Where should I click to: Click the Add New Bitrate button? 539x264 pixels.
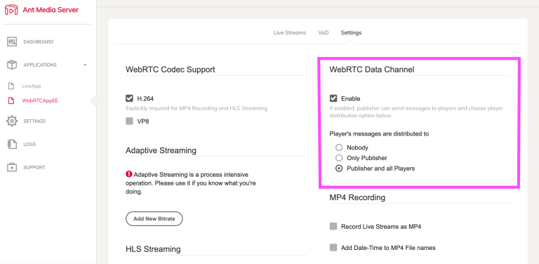154,218
